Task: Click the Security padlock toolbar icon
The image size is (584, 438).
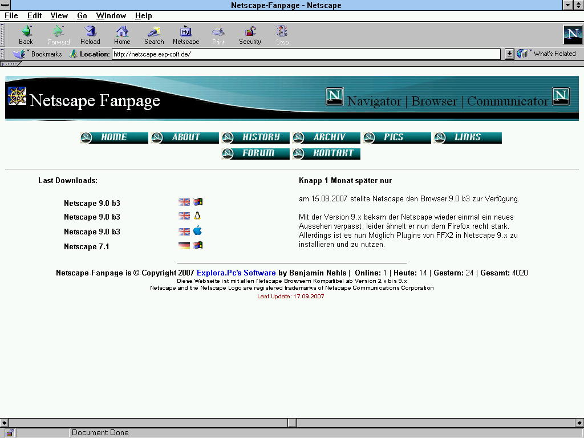Action: [250, 35]
